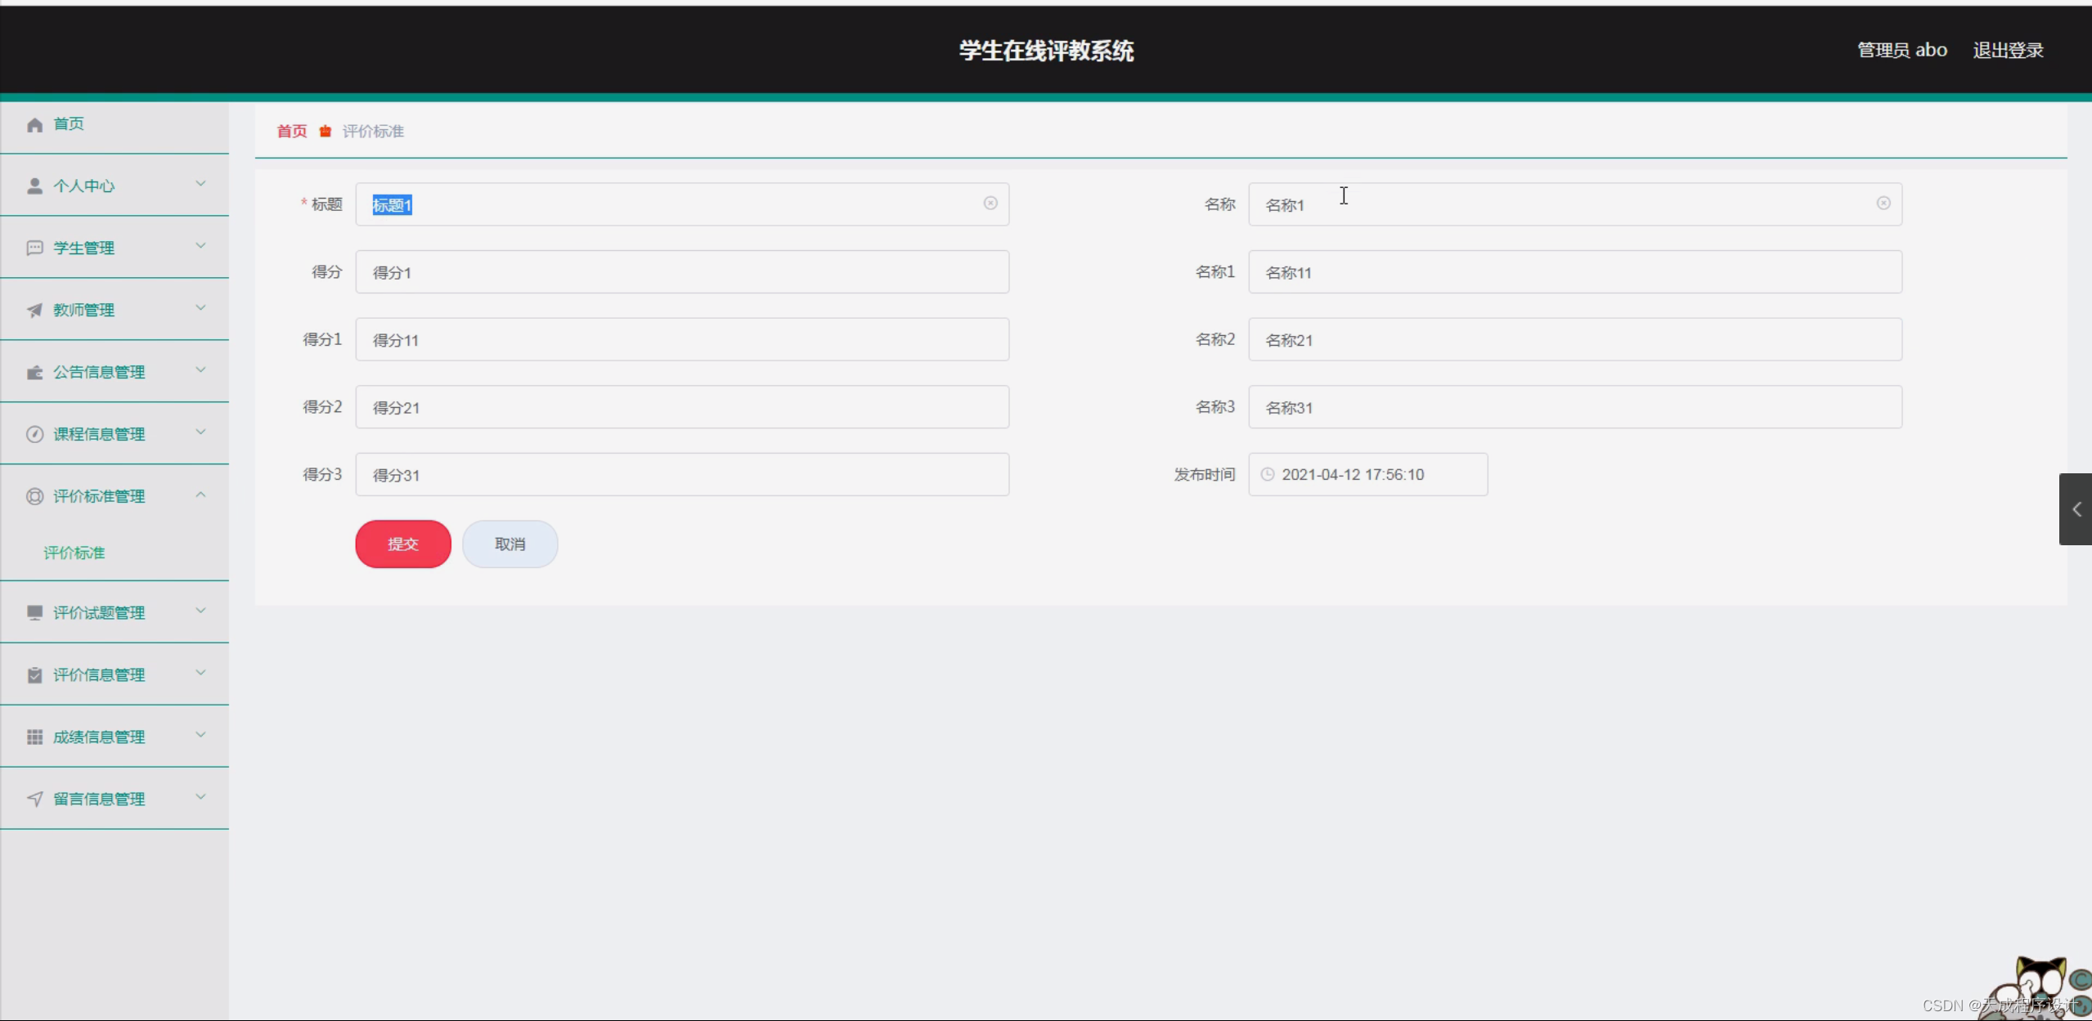Viewport: 2092px width, 1021px height.
Task: Click the 教师管理 paper plane icon
Action: coord(34,310)
